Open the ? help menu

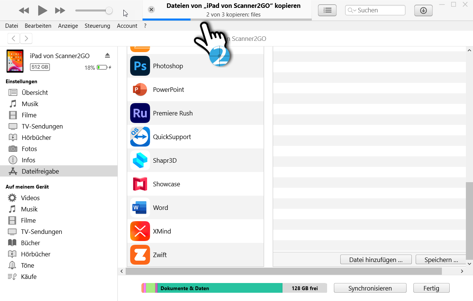click(145, 26)
